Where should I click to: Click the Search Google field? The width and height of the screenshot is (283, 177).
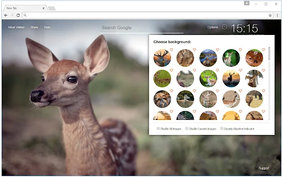(x=141, y=28)
